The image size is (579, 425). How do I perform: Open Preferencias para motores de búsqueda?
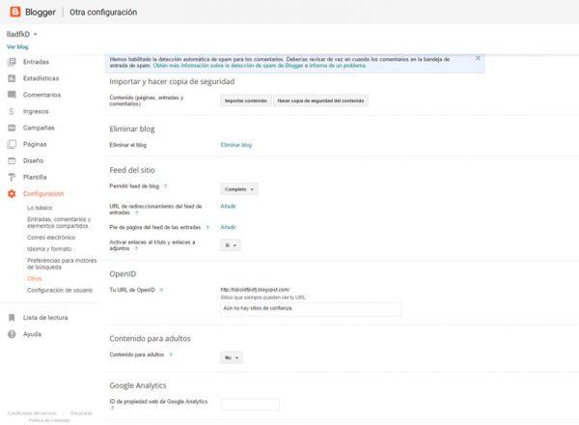pyautogui.click(x=62, y=264)
